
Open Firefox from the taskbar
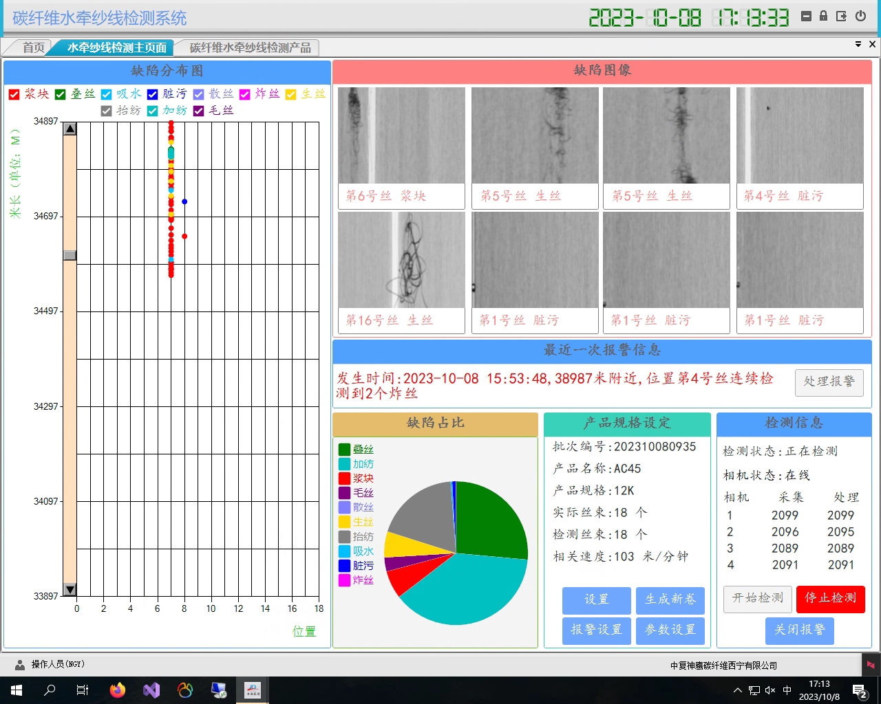[x=118, y=690]
